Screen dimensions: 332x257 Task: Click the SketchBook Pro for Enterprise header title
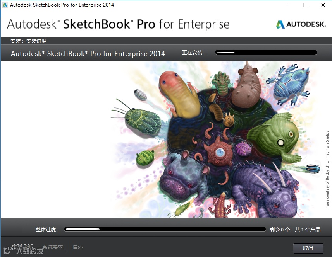118,24
